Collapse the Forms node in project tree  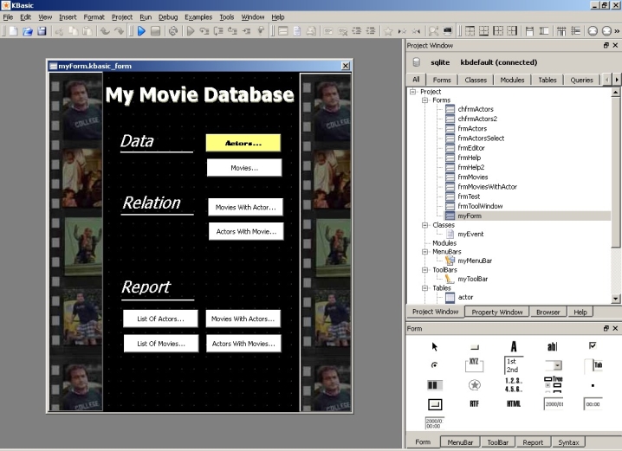tap(424, 100)
